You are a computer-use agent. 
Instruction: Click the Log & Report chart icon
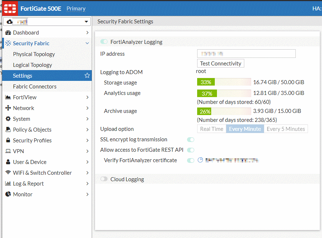point(8,183)
